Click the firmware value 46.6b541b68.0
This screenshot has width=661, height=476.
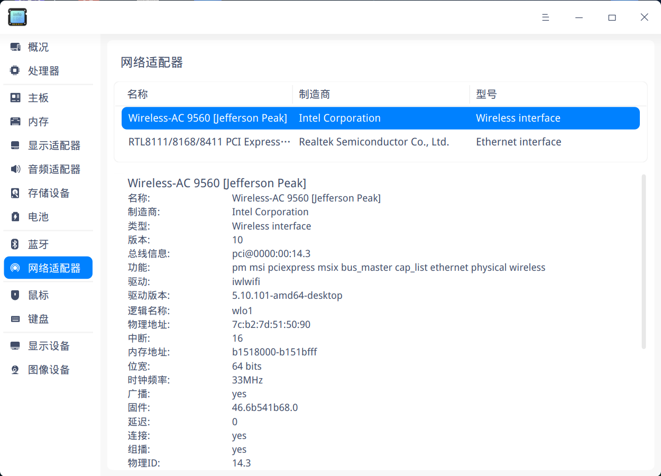pos(265,408)
